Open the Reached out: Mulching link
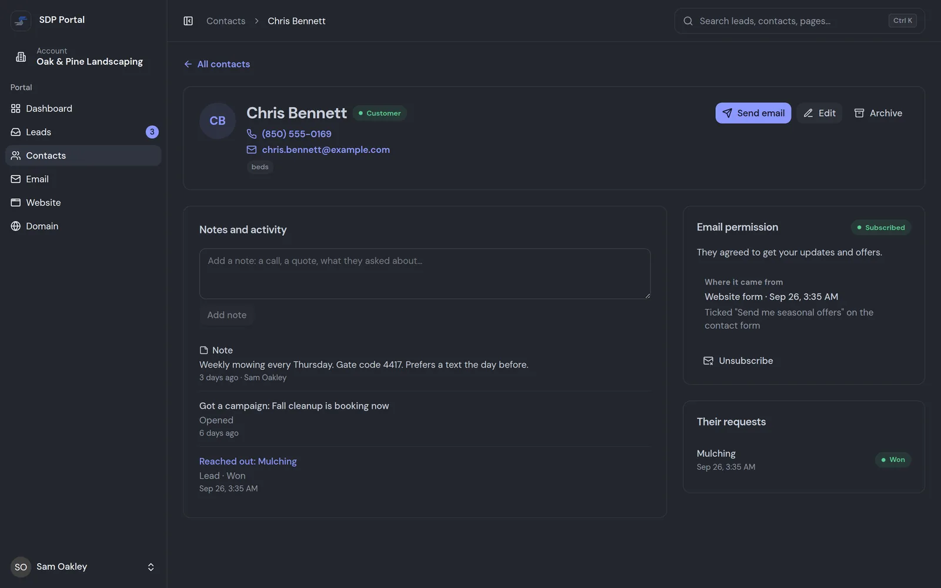 click(248, 462)
